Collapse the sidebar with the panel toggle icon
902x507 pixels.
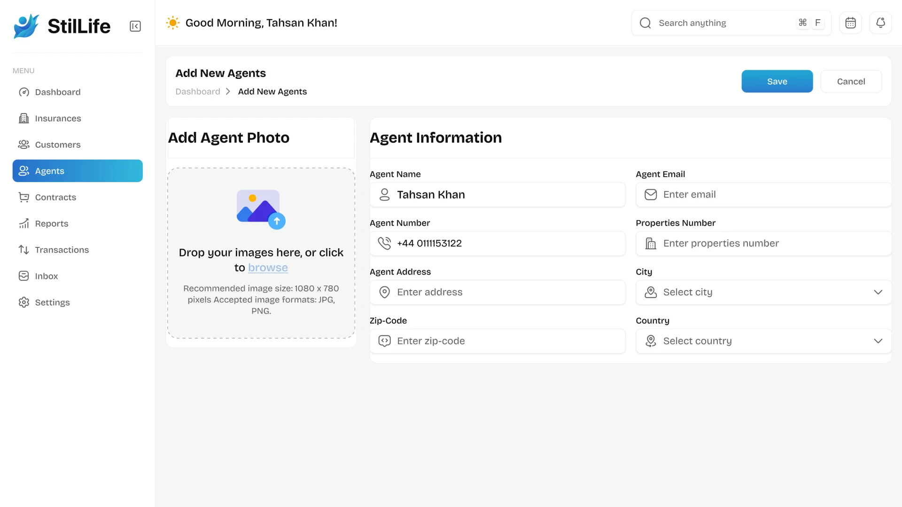click(x=135, y=26)
